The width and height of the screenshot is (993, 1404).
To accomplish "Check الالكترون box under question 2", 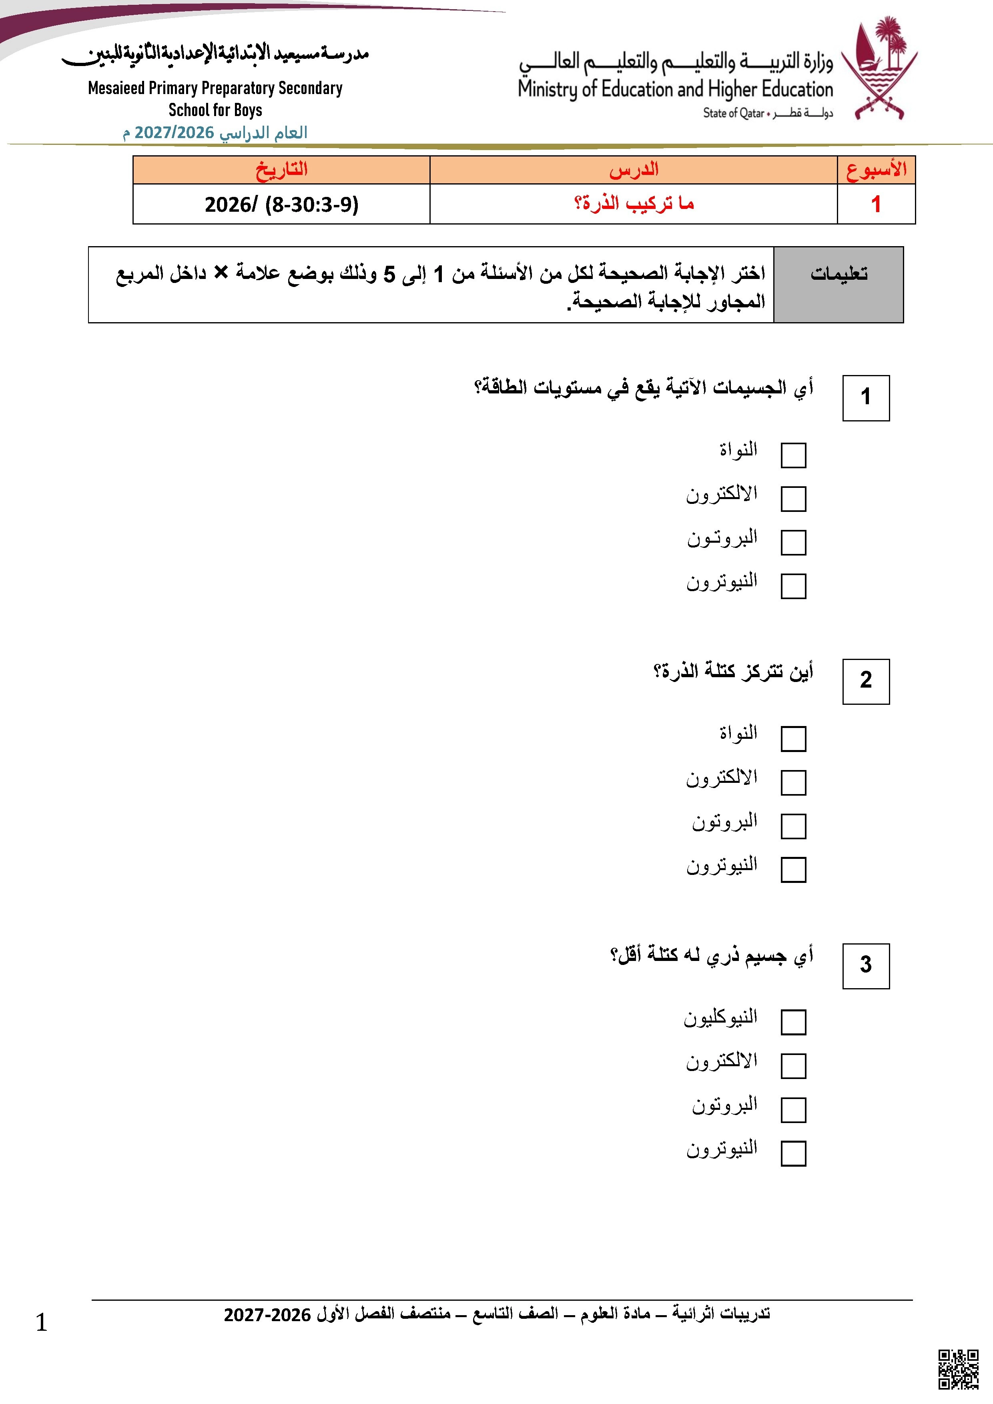I will pos(793,783).
